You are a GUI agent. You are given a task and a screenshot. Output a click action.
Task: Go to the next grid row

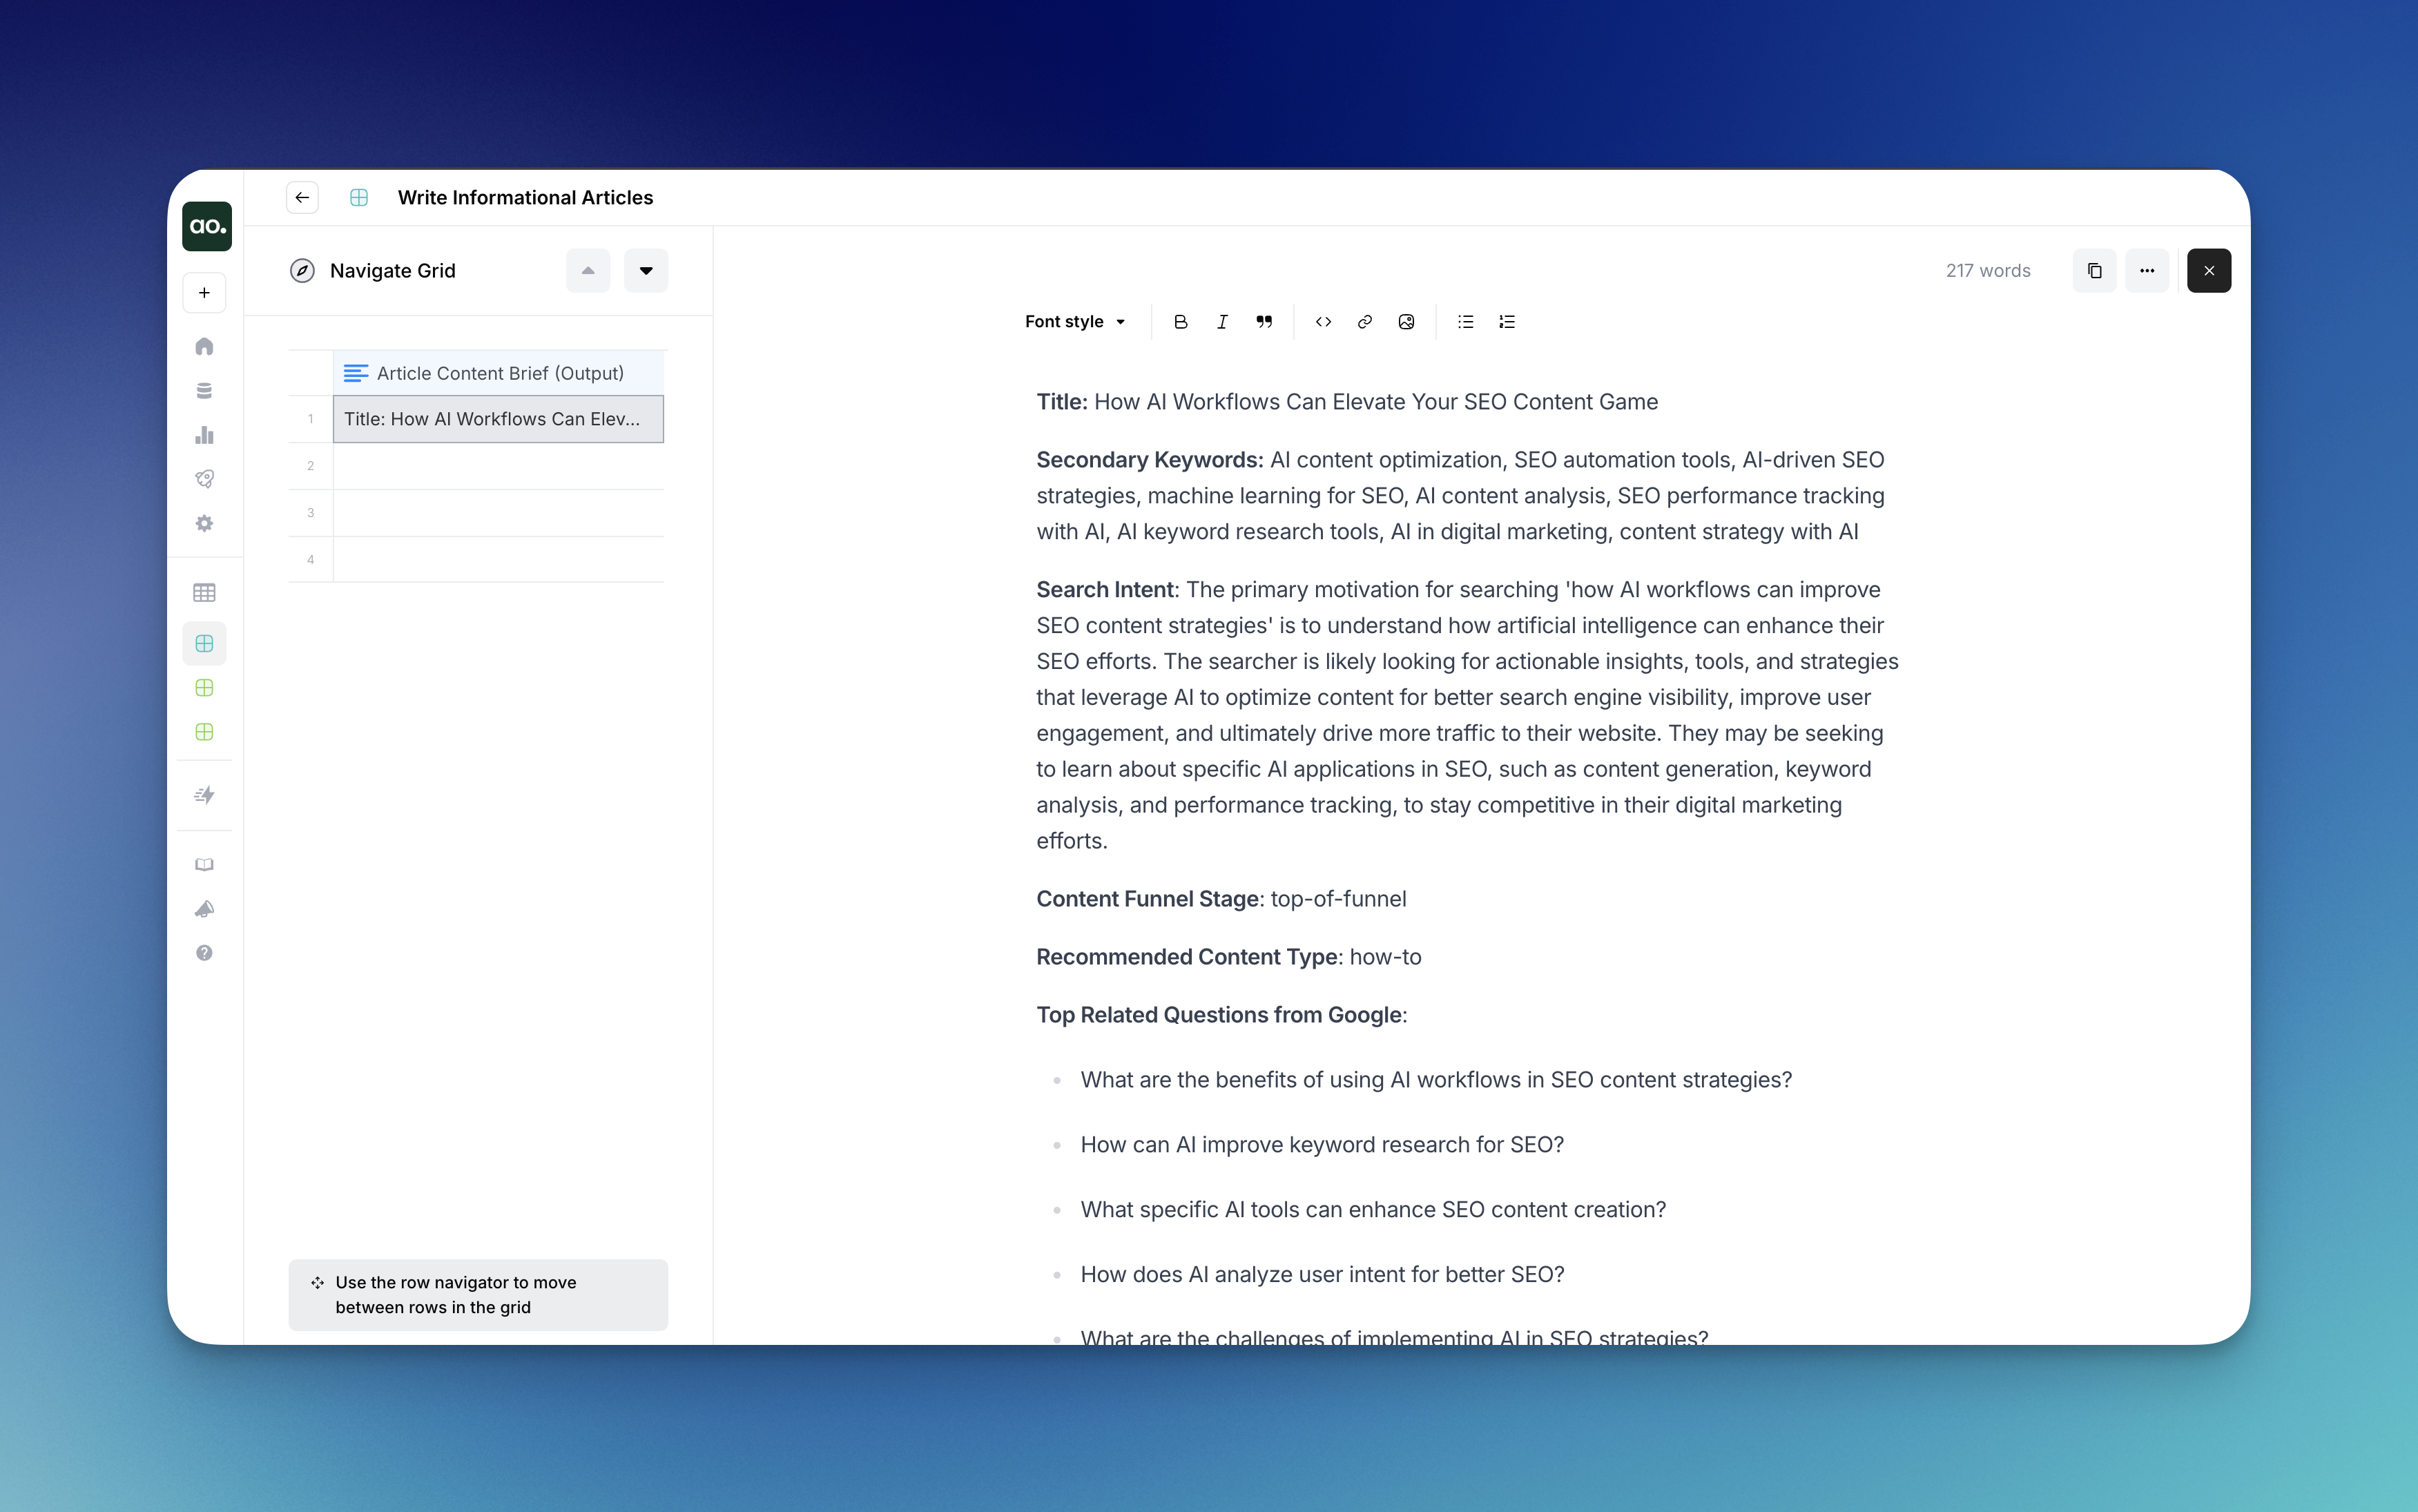tap(646, 270)
